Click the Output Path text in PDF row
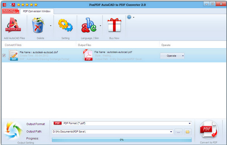Screen dimensions: 227x145 pos(118,59)
